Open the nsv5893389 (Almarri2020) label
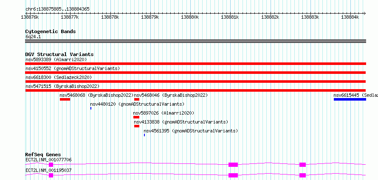Viewport: 378px width, 180px height. (56, 59)
